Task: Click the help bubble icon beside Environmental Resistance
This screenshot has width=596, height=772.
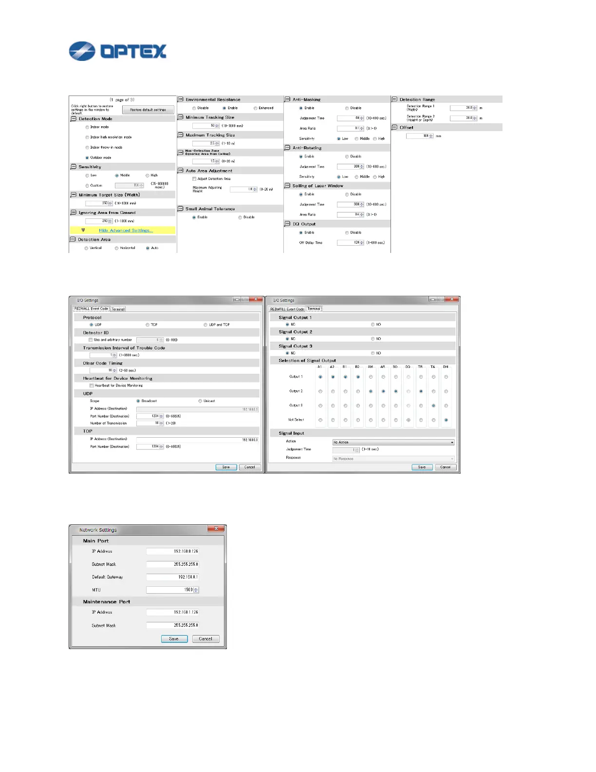Action: (181, 99)
